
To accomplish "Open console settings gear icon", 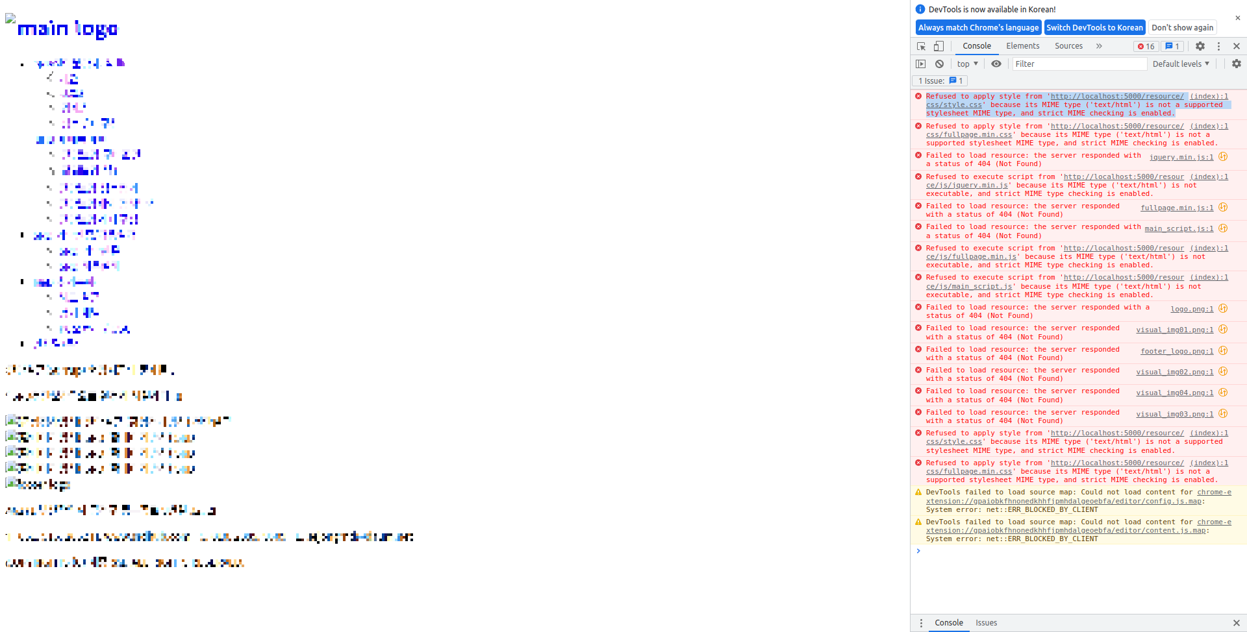I will (1237, 64).
